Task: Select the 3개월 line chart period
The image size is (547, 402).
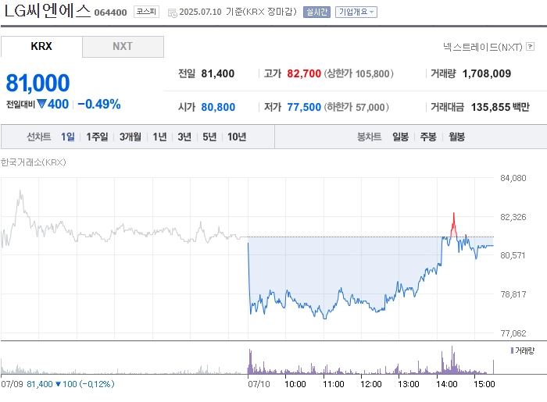Action: tap(130, 137)
